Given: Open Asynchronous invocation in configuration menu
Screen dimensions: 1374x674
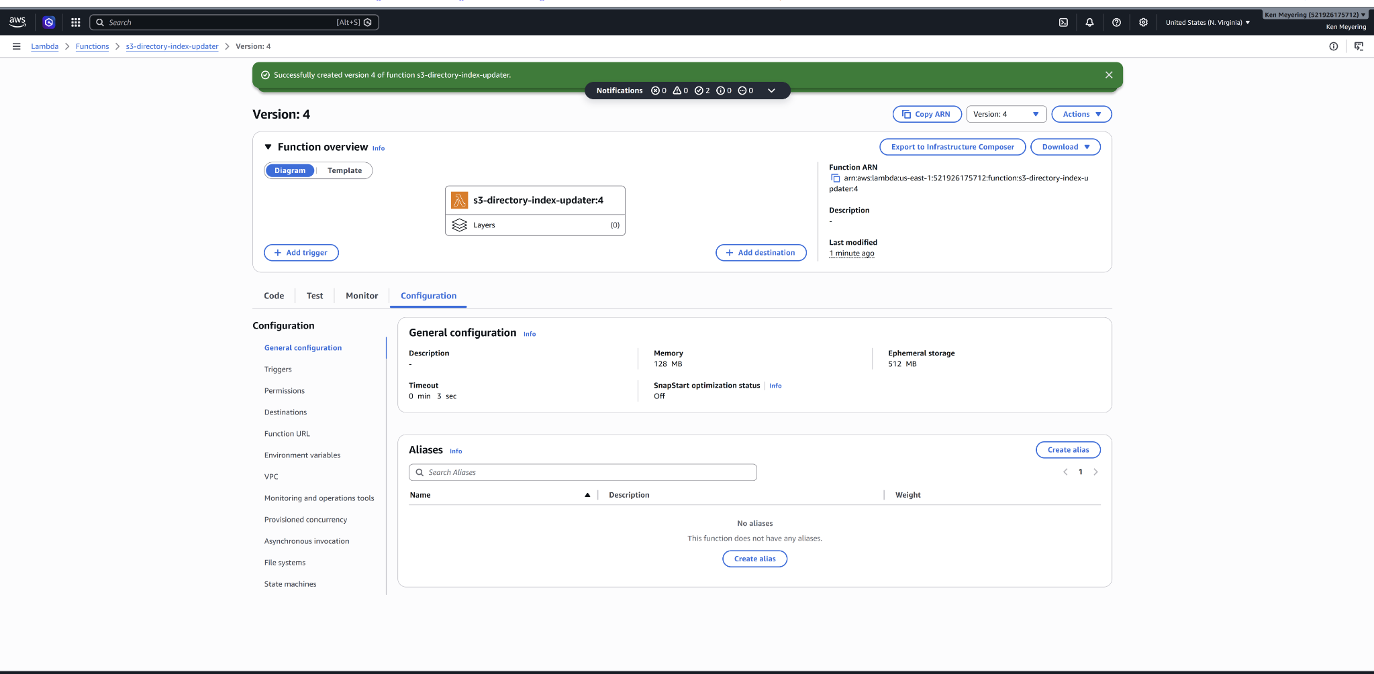Looking at the screenshot, I should (x=307, y=541).
